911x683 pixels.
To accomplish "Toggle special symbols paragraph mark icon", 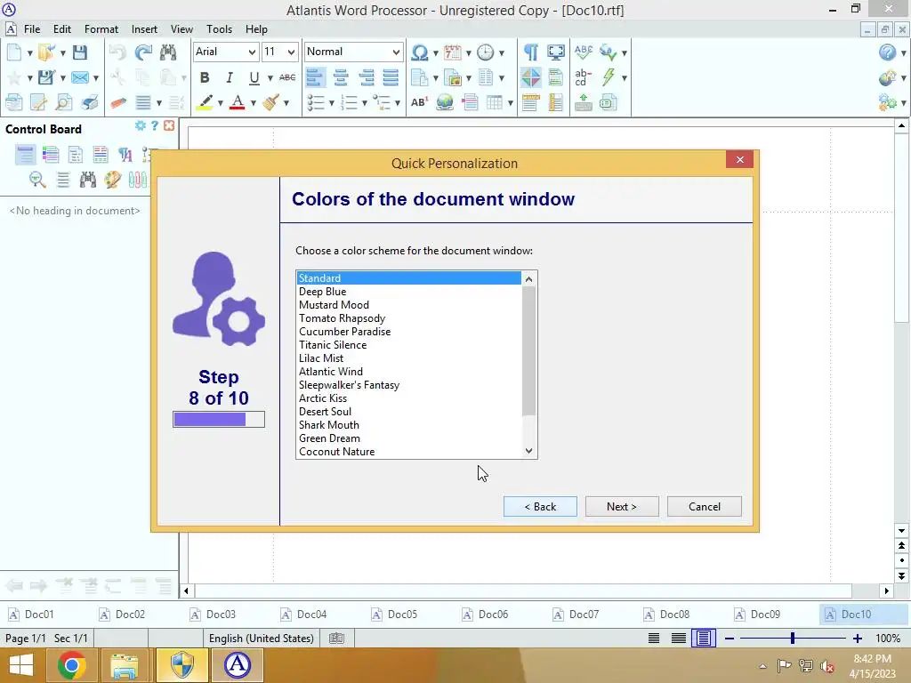I will pyautogui.click(x=530, y=52).
